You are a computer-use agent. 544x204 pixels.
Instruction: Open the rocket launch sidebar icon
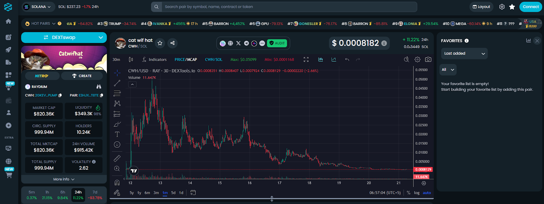[8, 50]
